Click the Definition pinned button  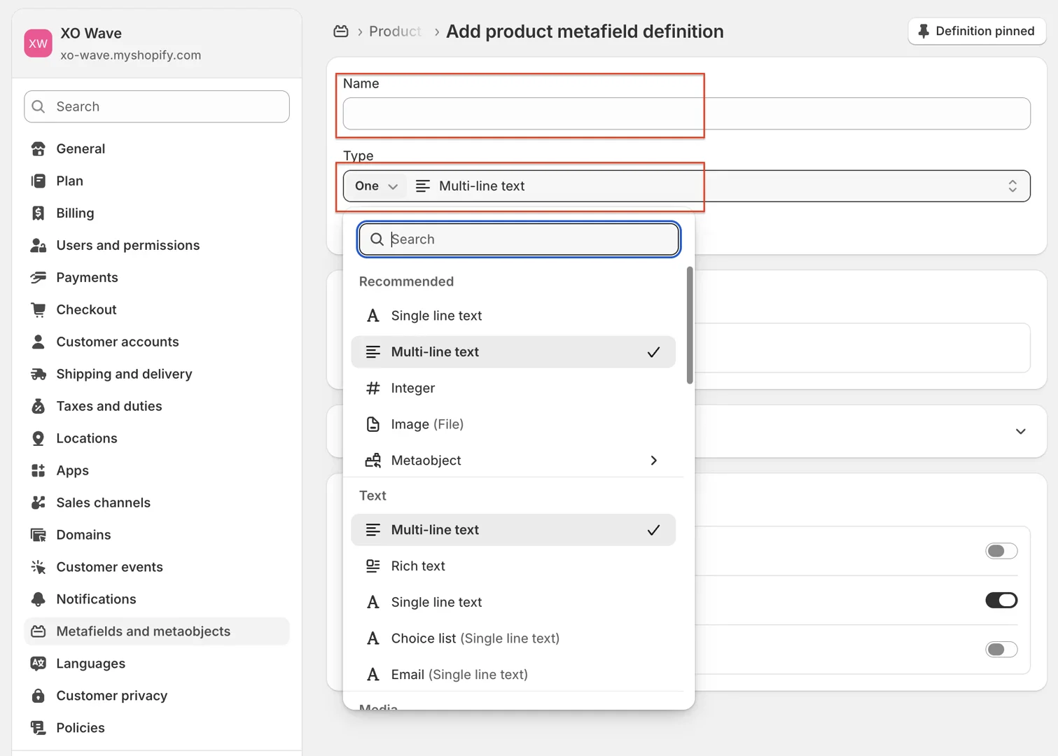click(976, 31)
